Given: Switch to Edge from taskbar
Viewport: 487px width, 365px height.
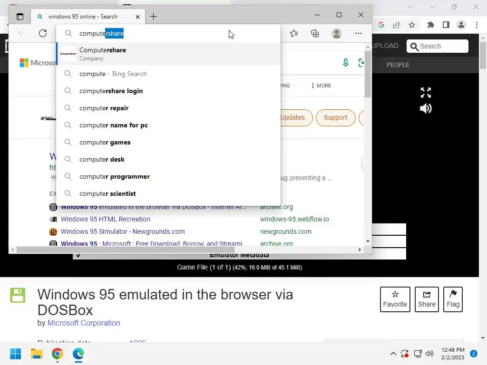Looking at the screenshot, I should coord(78,354).
